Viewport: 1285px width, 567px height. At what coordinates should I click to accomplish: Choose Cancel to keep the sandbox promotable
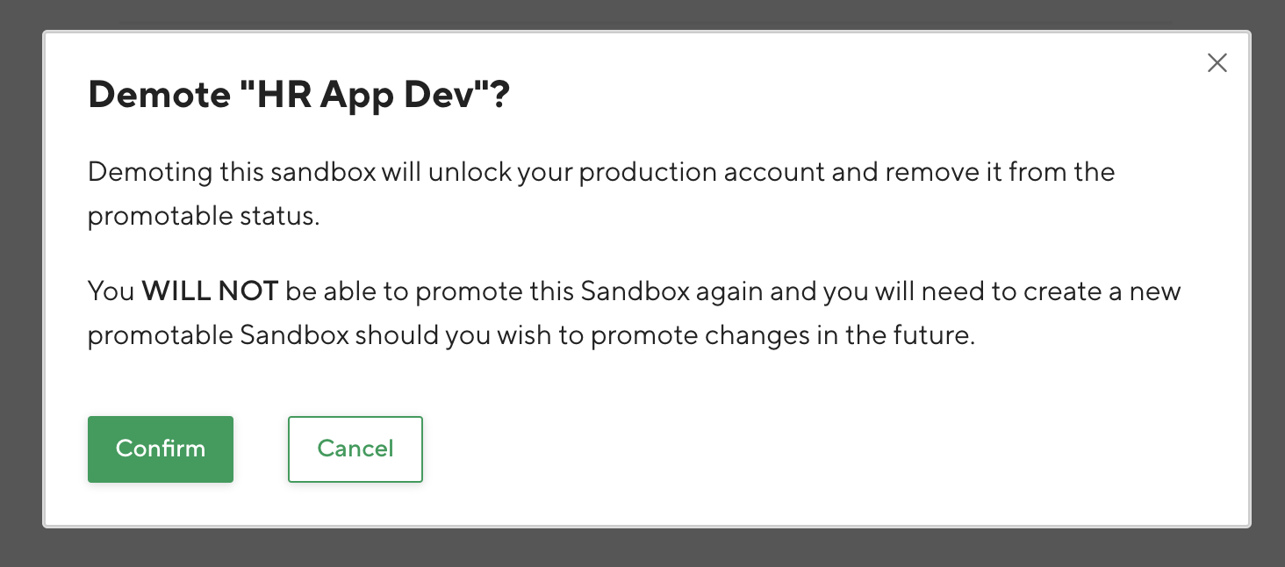355,449
